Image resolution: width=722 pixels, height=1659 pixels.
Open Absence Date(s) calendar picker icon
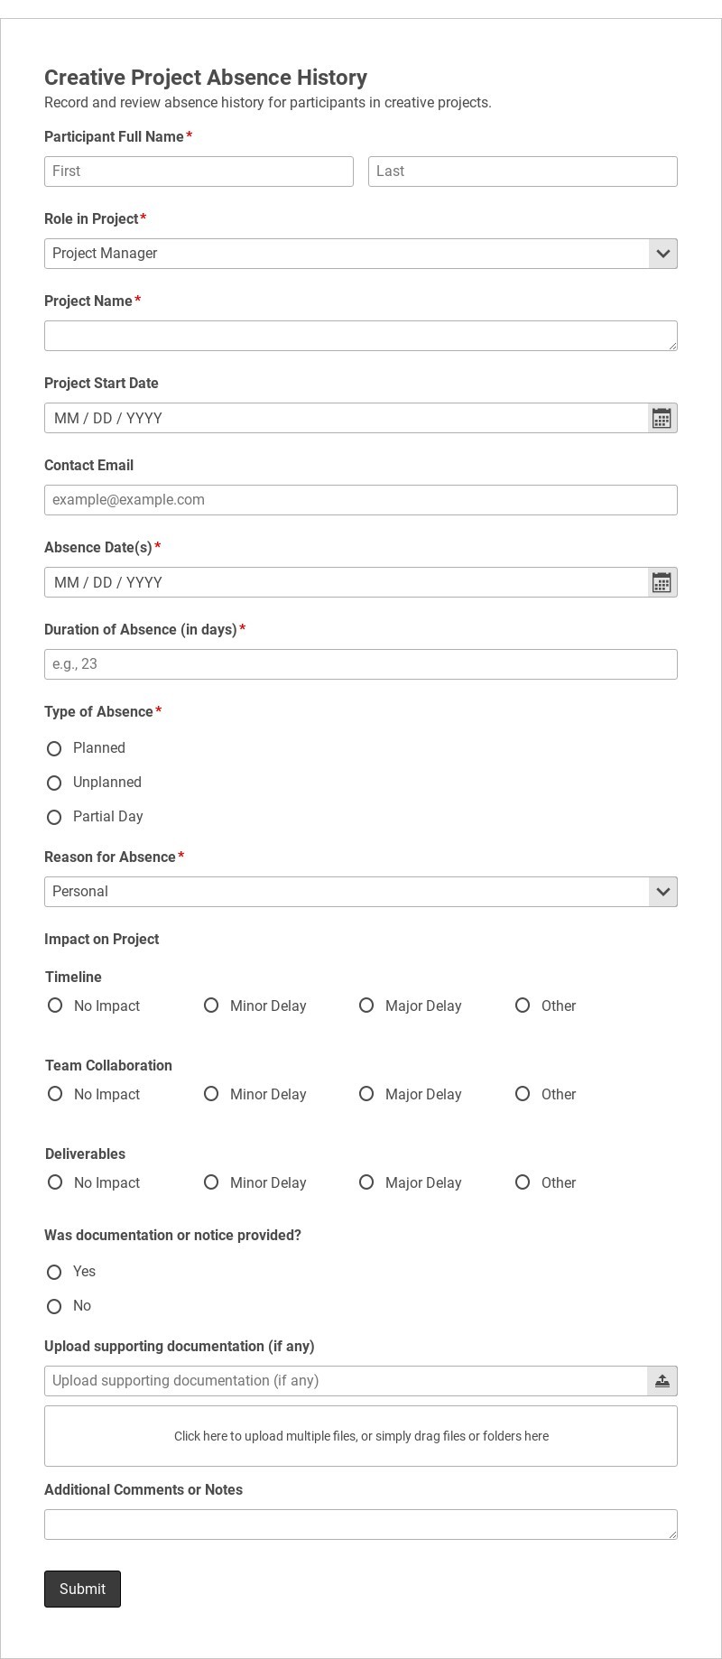pos(662,582)
